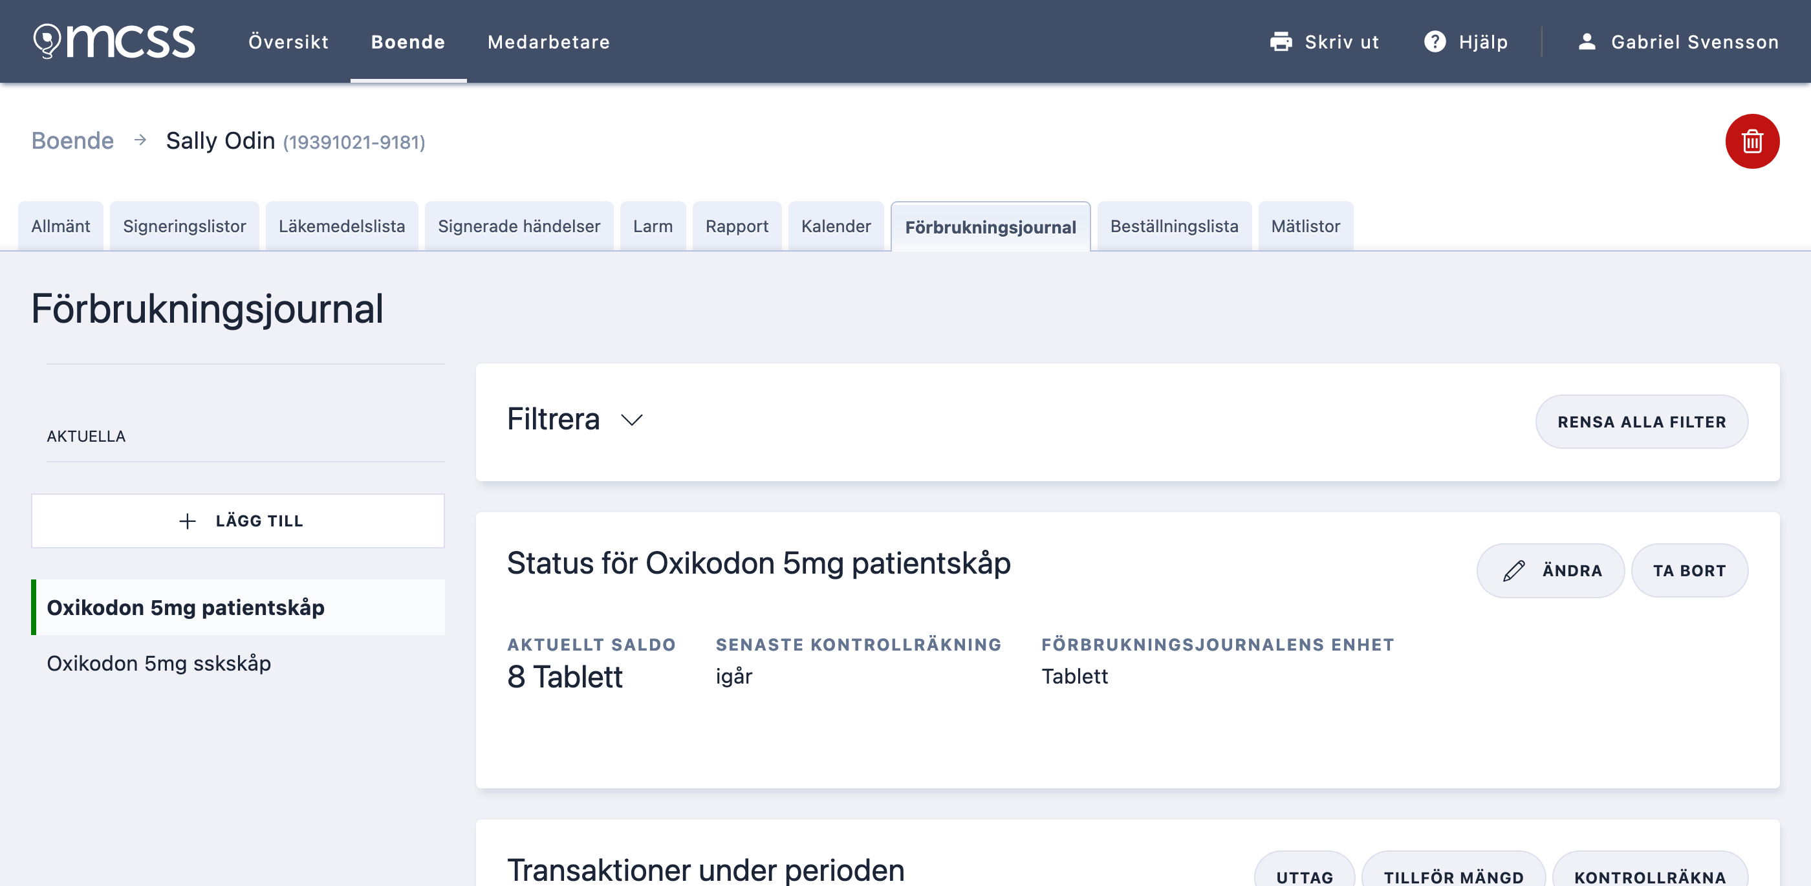Viewport: 1811px width, 886px height.
Task: Click the Tablett unit value
Action: (1074, 676)
